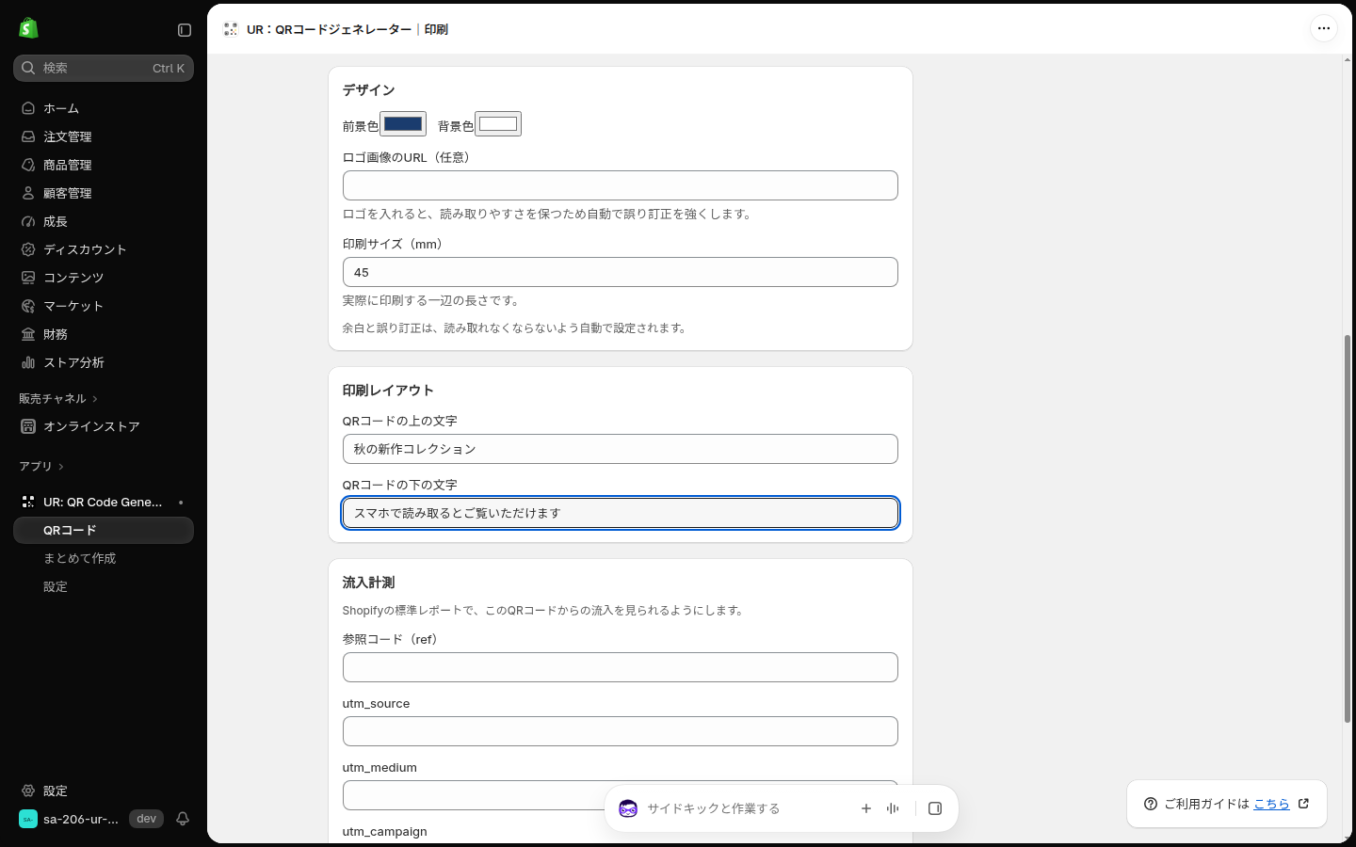The width and height of the screenshot is (1356, 847).
Task: Click the product tag icon beside 商品管理
Action: [28, 165]
